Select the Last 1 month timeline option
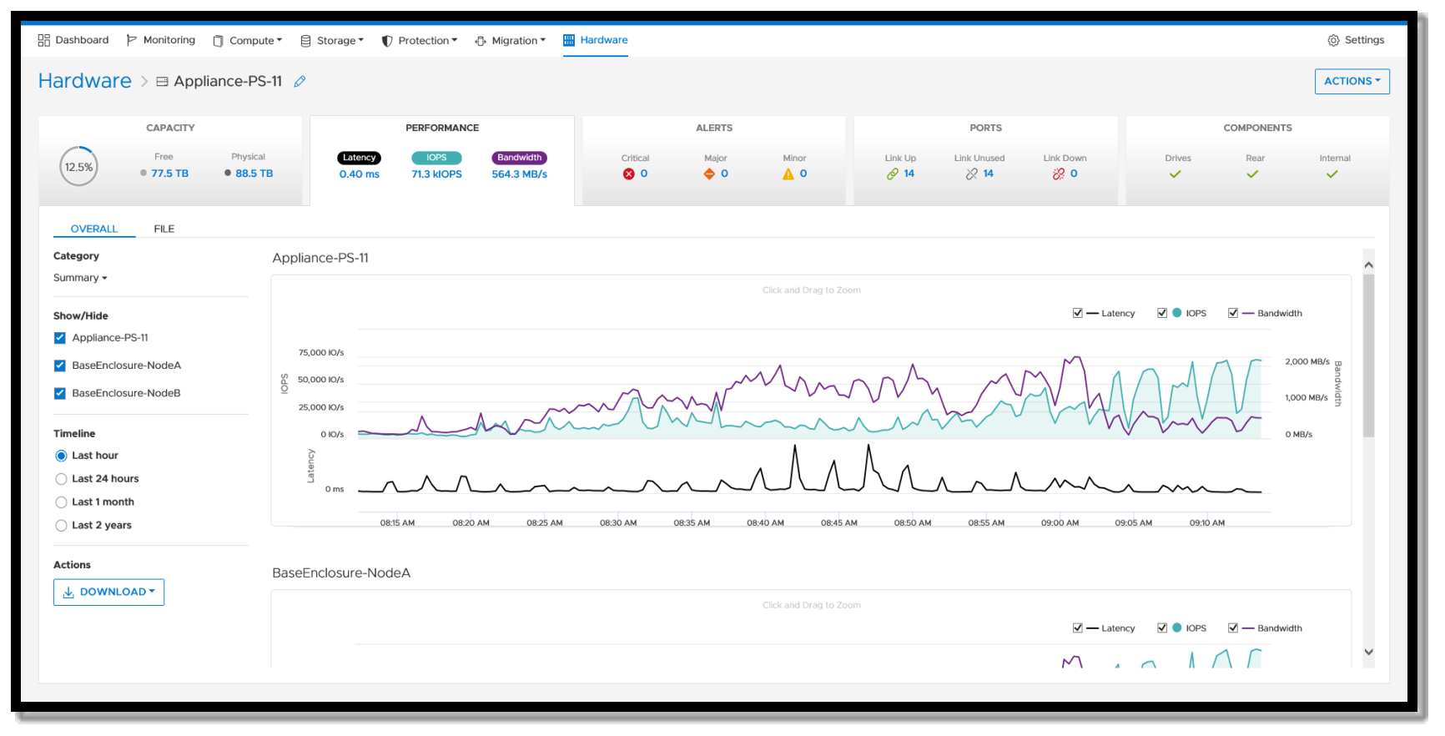The height and width of the screenshot is (736, 1445). (61, 502)
